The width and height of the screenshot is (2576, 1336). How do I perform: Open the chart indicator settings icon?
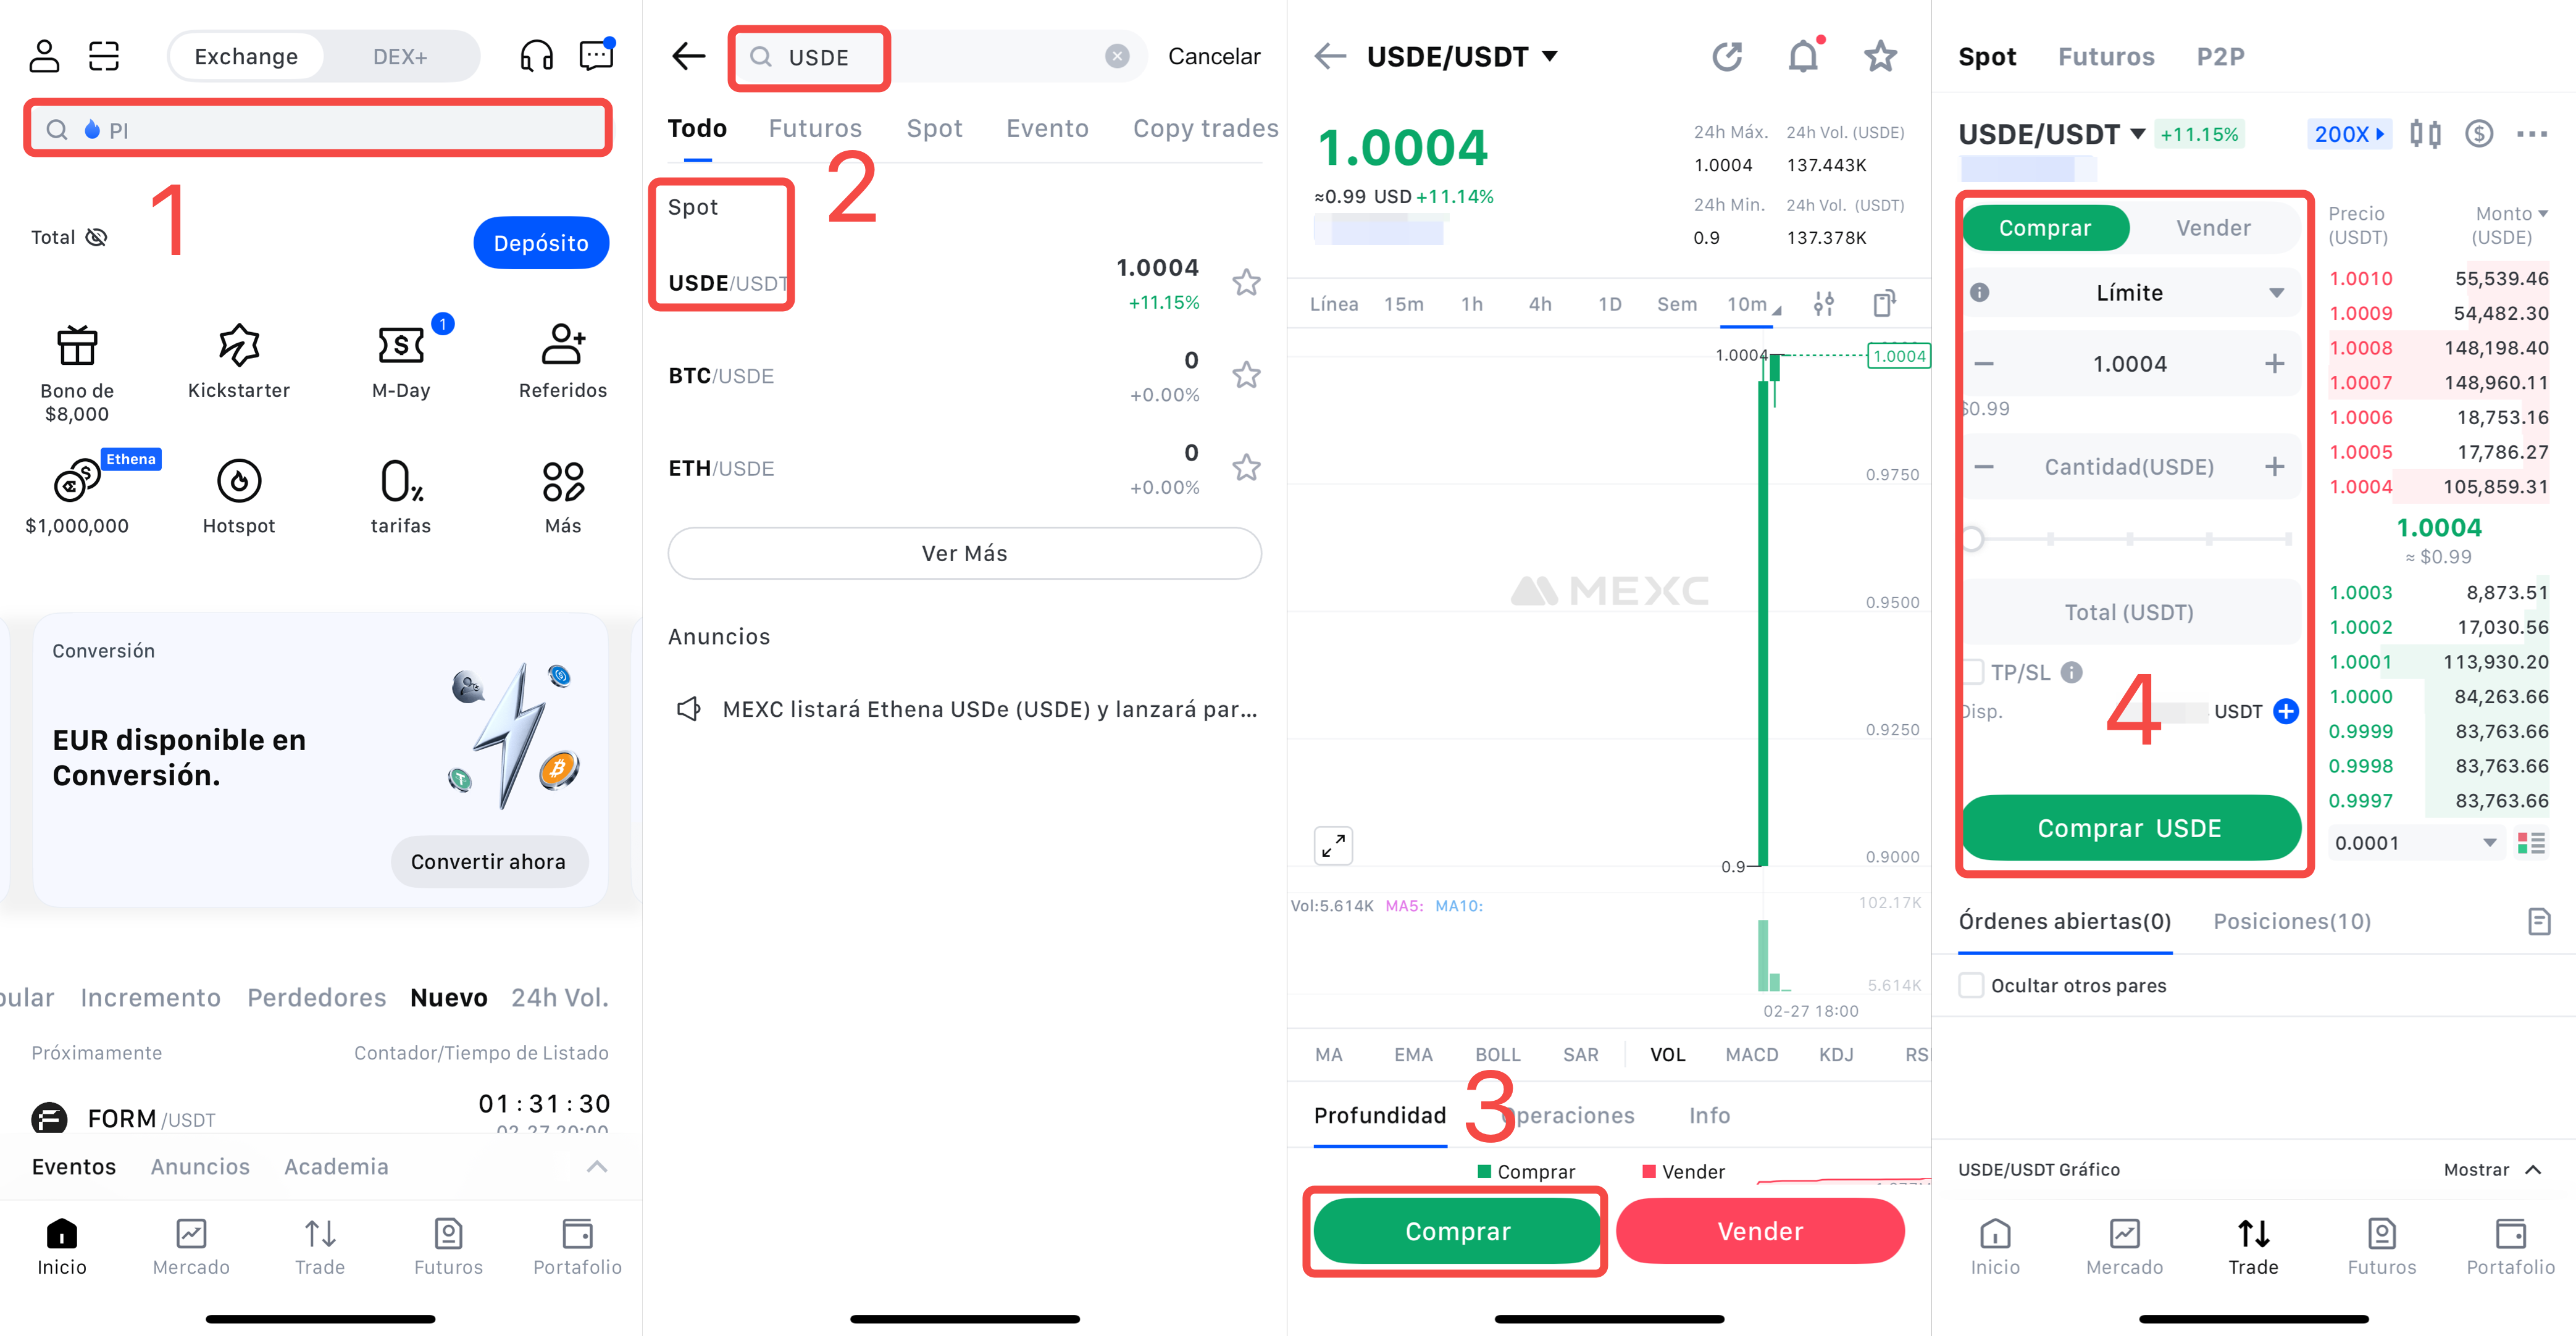coord(1824,304)
